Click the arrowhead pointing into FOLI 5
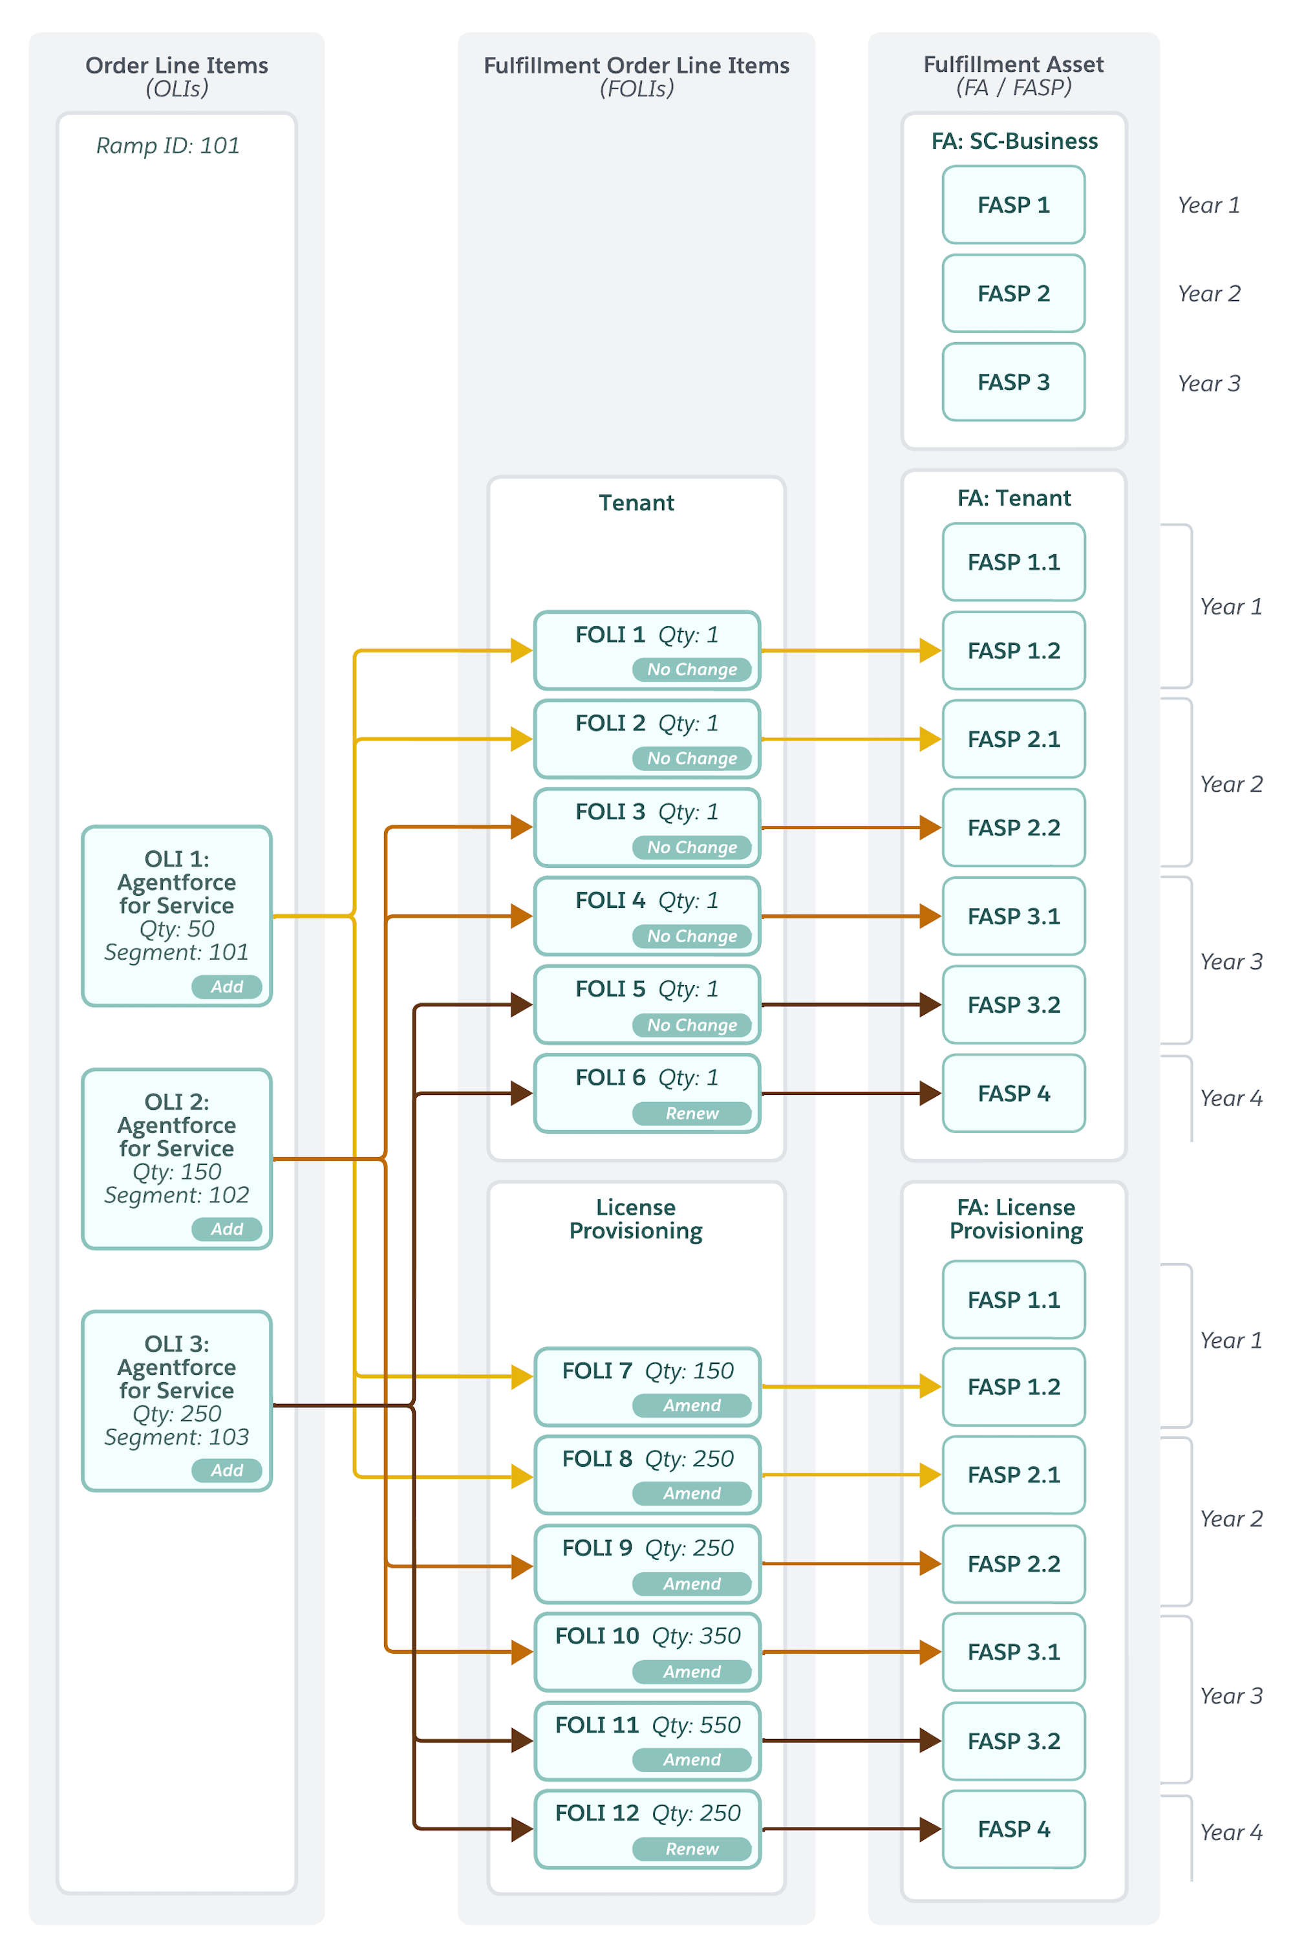The image size is (1293, 1959). pyautogui.click(x=521, y=1004)
